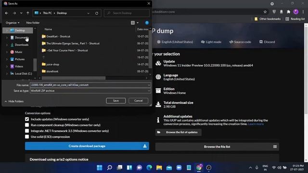
Task: Open English (United States) language menu
Action: pos(175,42)
